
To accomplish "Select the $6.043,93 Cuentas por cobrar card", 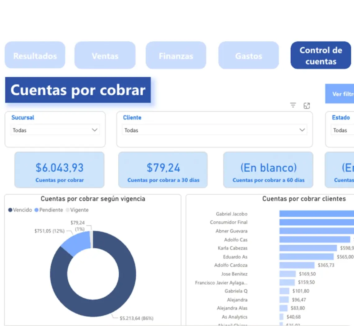I will click(59, 170).
